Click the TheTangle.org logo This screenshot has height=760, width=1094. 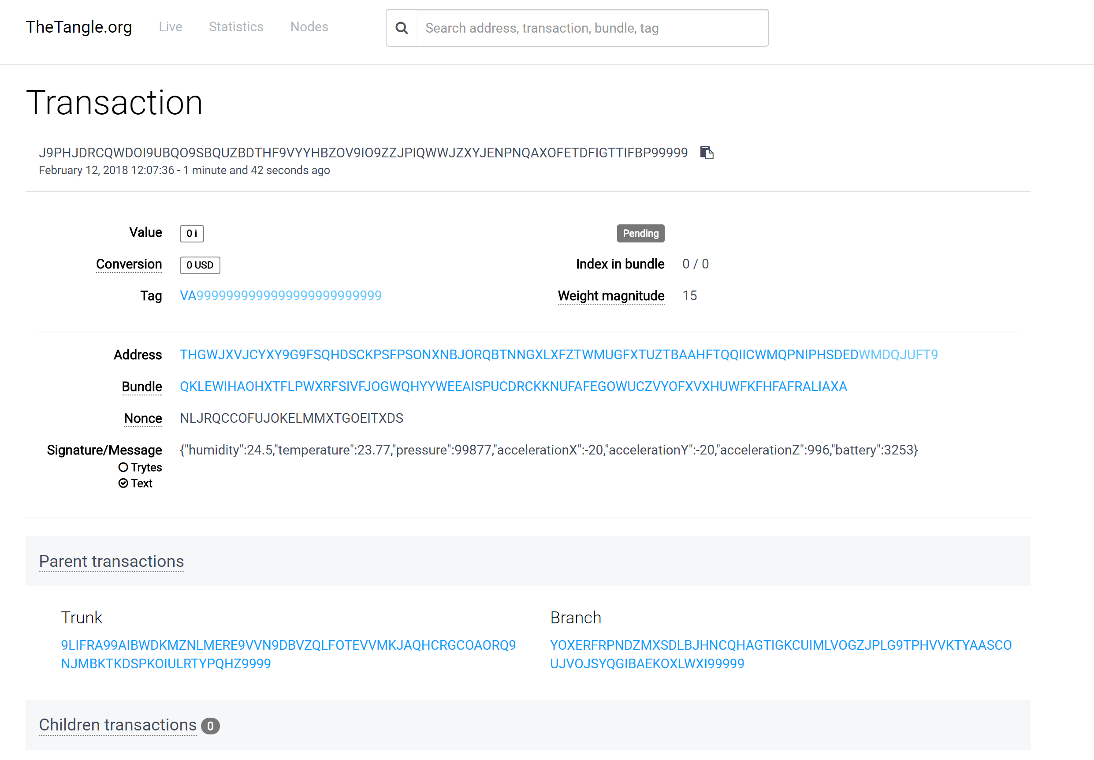[x=78, y=27]
